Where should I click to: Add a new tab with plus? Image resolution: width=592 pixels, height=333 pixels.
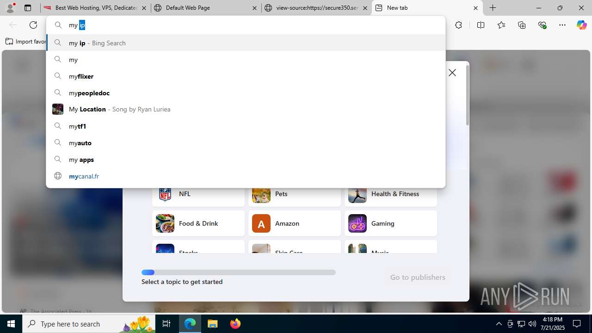493,8
